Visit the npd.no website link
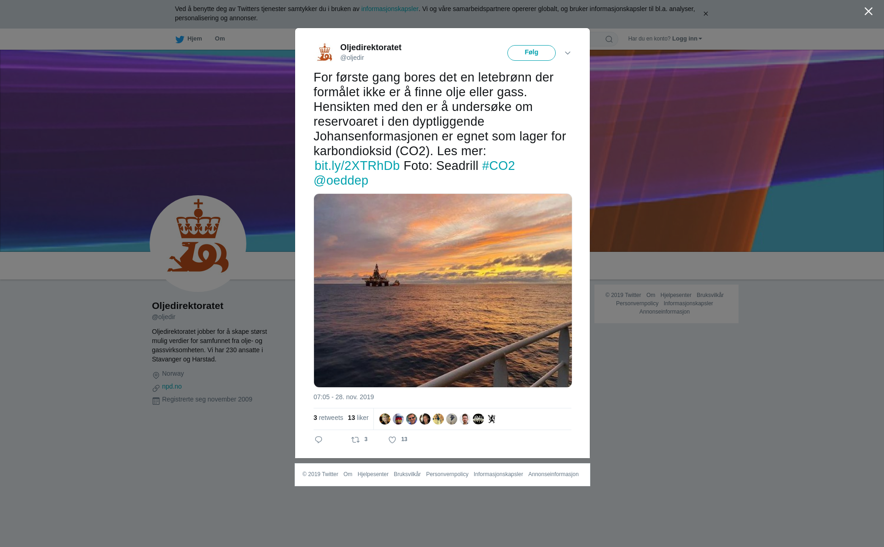This screenshot has height=547, width=884. point(172,386)
